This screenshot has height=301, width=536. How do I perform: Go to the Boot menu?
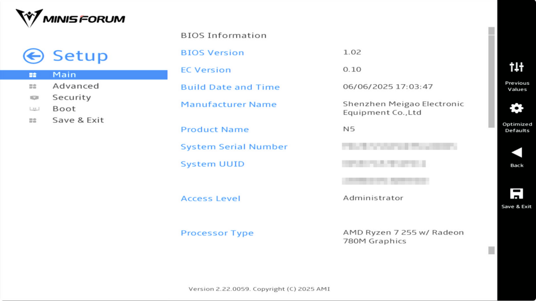tap(64, 109)
